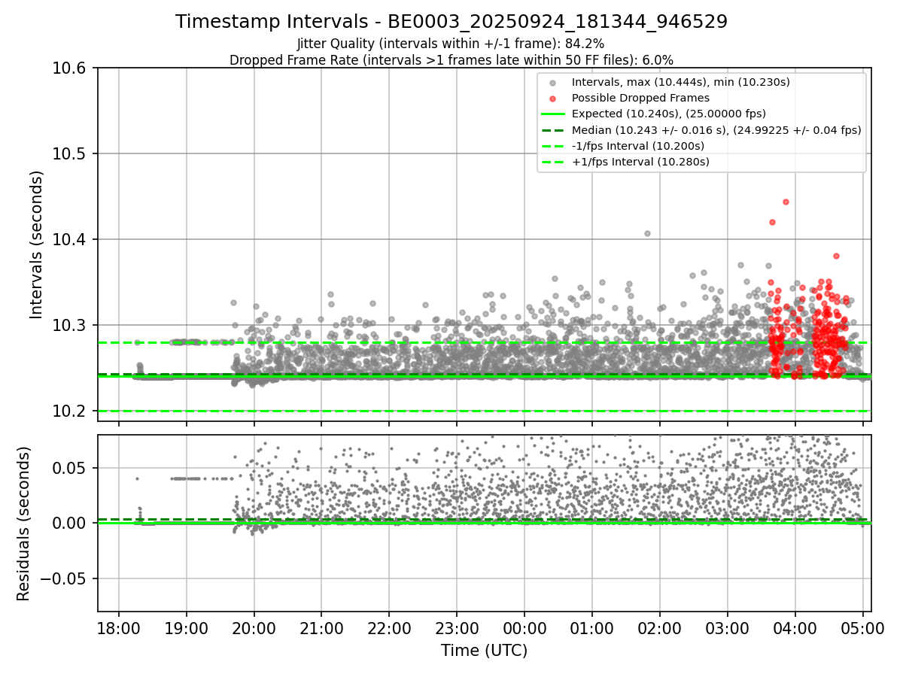Click the 20:00 time tick label
Image resolution: width=903 pixels, height=677 pixels.
254,627
